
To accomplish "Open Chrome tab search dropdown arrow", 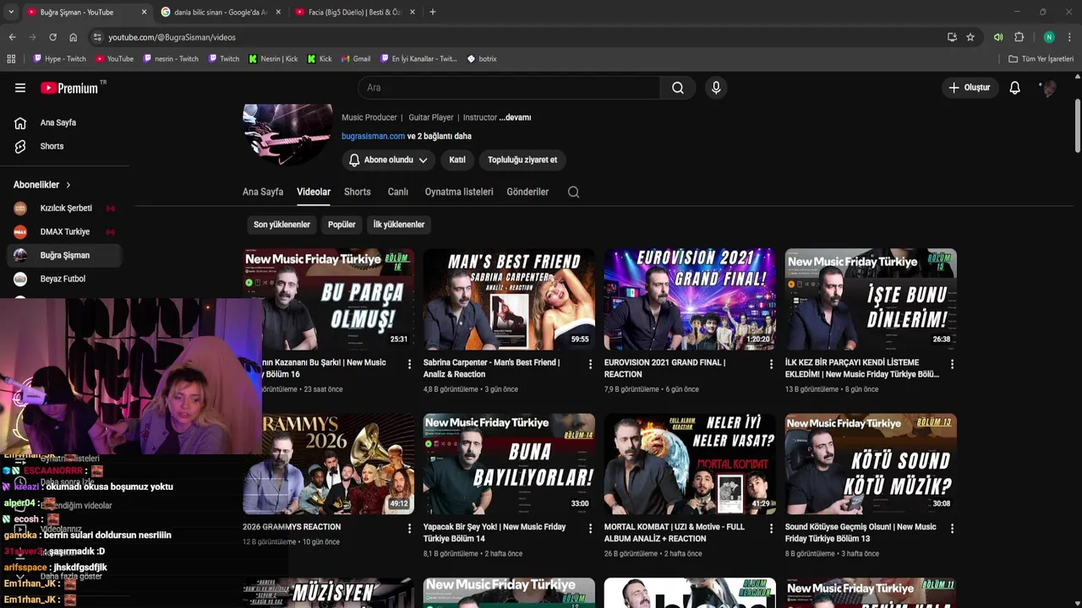I will pyautogui.click(x=11, y=12).
